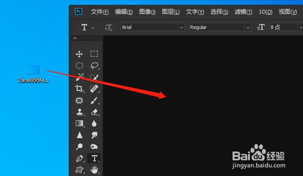Select the Rectangular Marquee tool
Viewport: 303px width, 176px height.
pos(94,53)
